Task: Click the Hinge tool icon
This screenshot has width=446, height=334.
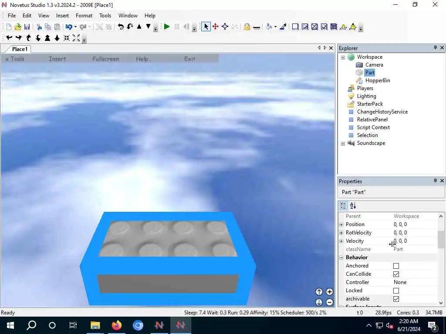Action: (343, 27)
